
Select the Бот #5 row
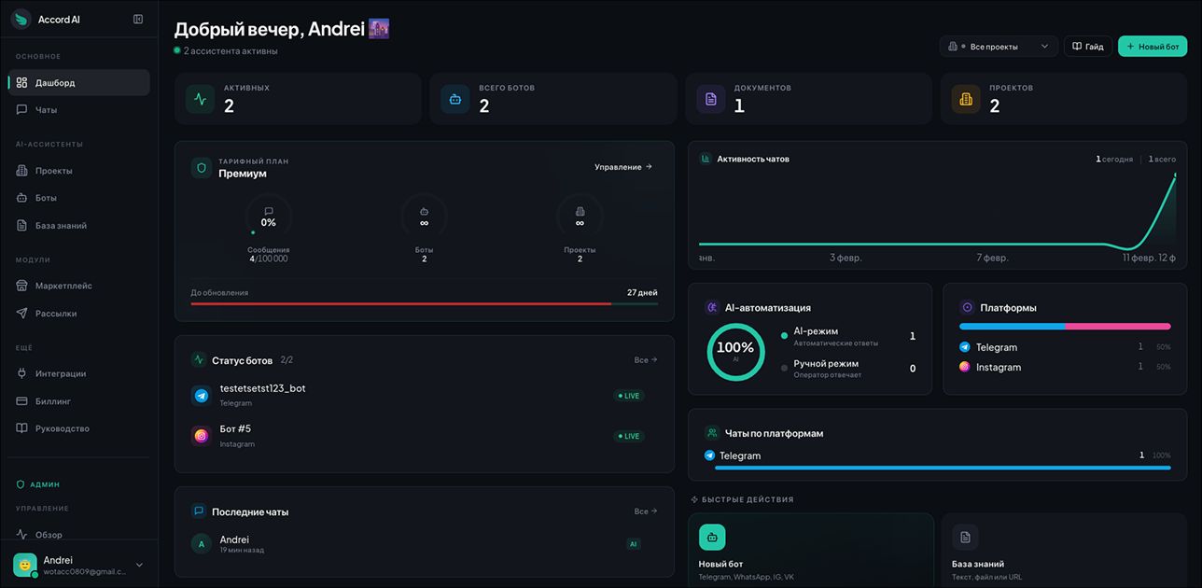coord(424,436)
